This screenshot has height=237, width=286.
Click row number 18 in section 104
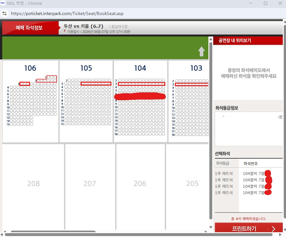(116, 134)
